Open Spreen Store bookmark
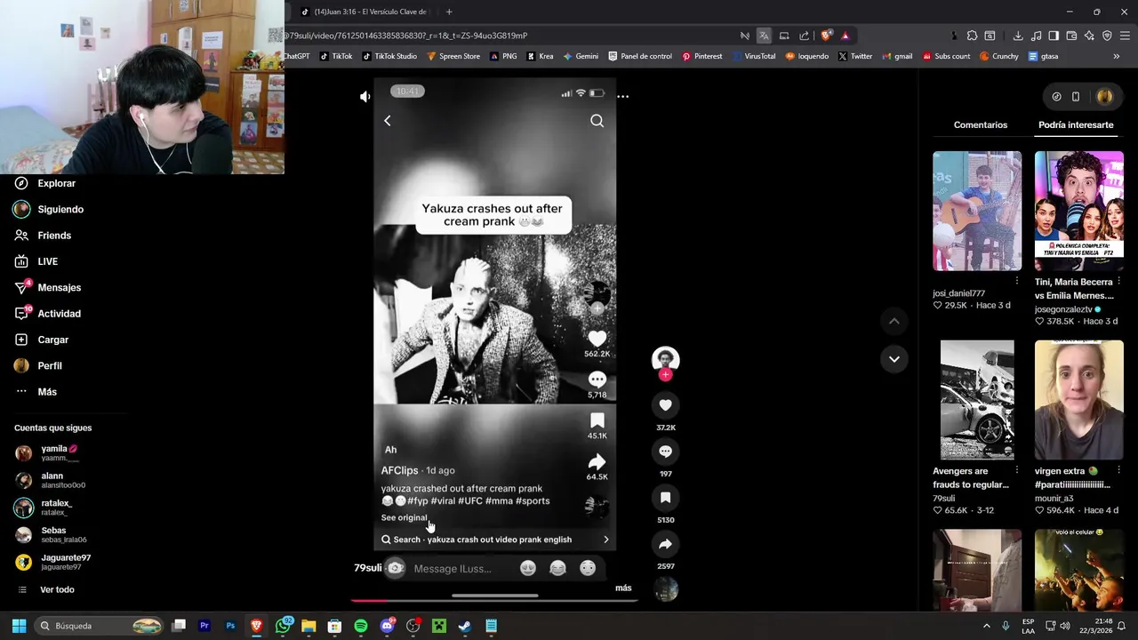 (x=453, y=56)
